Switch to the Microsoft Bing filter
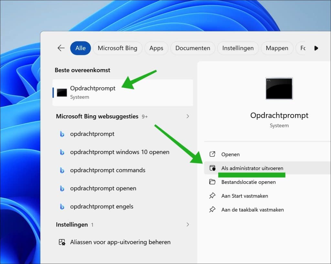Screen dimensions: 331x264 pyautogui.click(x=117, y=48)
